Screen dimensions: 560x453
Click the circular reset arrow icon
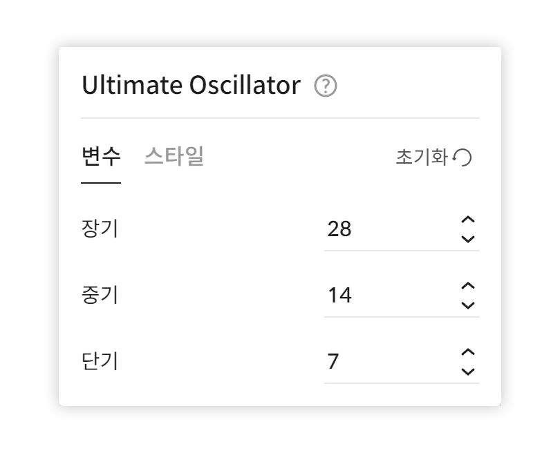464,158
